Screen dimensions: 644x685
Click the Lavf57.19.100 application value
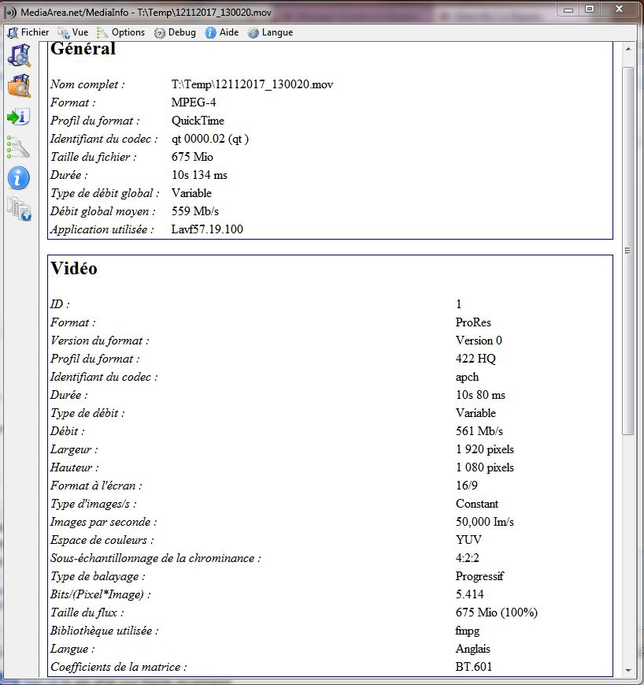(207, 229)
